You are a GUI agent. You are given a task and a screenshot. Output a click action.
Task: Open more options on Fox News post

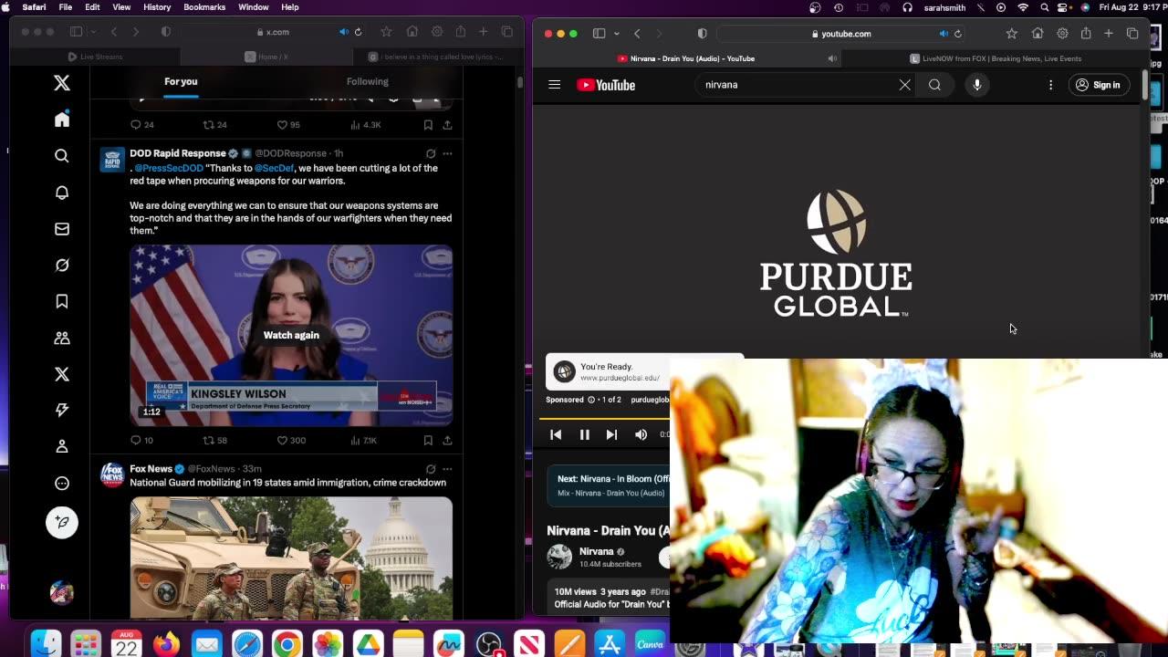447,469
